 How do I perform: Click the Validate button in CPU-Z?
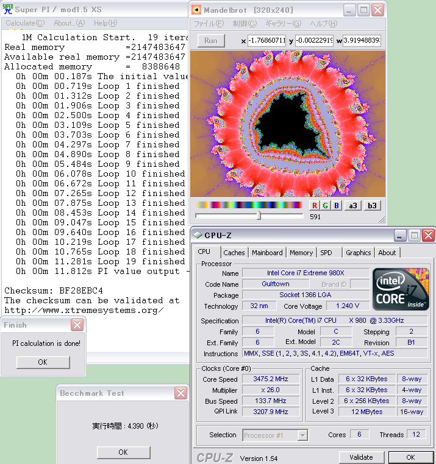pyautogui.click(x=361, y=457)
